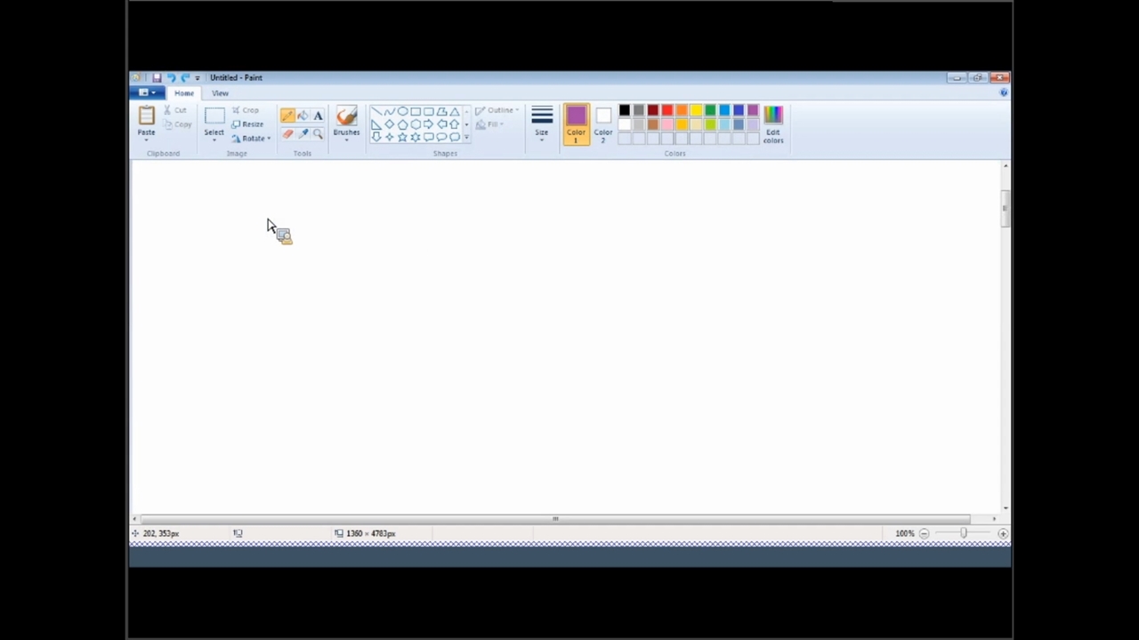This screenshot has height=640, width=1139.
Task: Pick the Fill with color bucket tool
Action: click(303, 116)
